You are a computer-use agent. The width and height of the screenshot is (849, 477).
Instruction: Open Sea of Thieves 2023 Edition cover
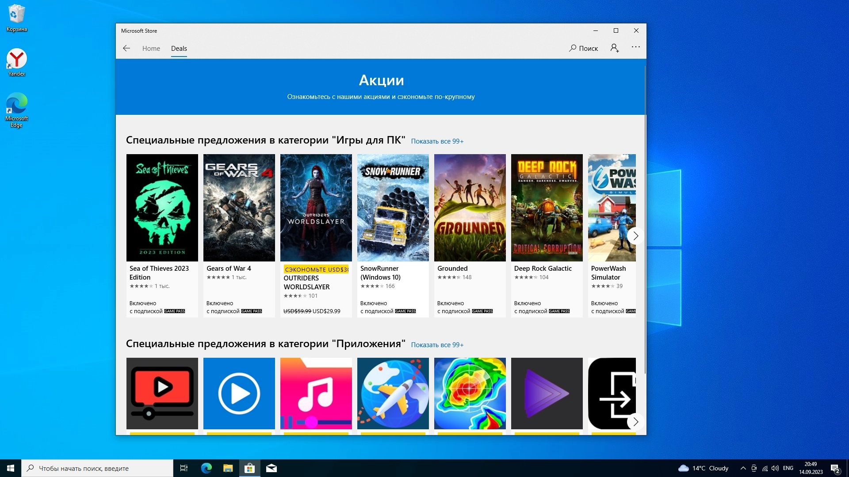tap(162, 208)
